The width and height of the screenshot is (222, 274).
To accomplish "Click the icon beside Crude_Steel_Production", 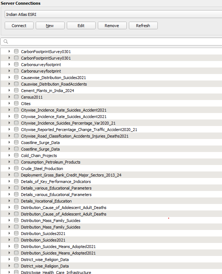I will 16,169.
